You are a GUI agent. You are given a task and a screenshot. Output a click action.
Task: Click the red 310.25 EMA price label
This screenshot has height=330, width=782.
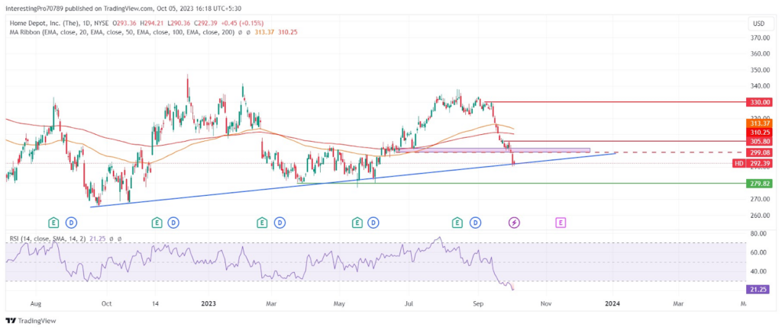tap(759, 133)
